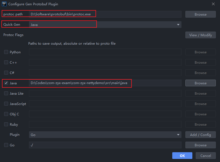This screenshot has height=162, width=220.
Task: Click the Ruby output path field
Action: pyautogui.click(x=105, y=124)
